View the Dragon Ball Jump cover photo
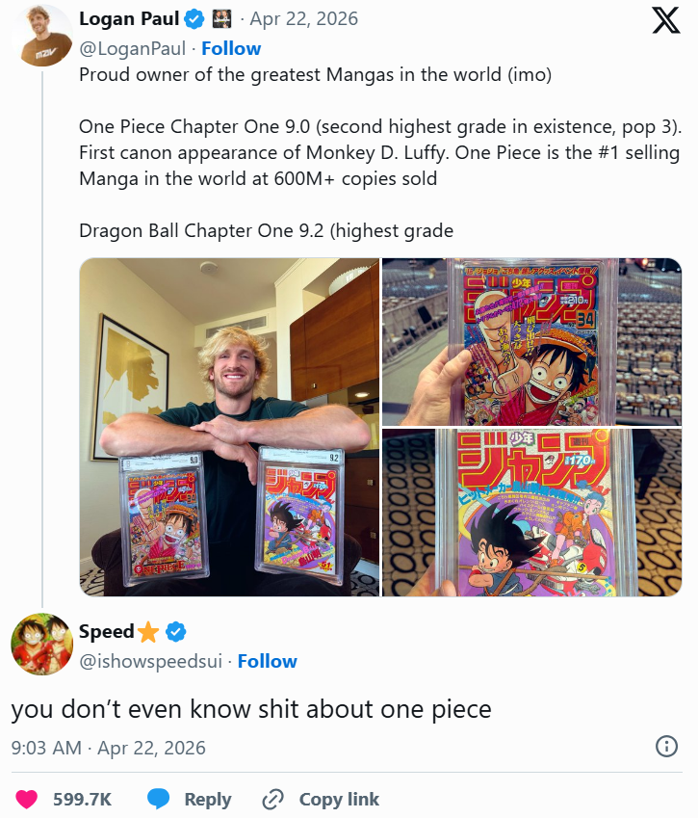 [531, 513]
